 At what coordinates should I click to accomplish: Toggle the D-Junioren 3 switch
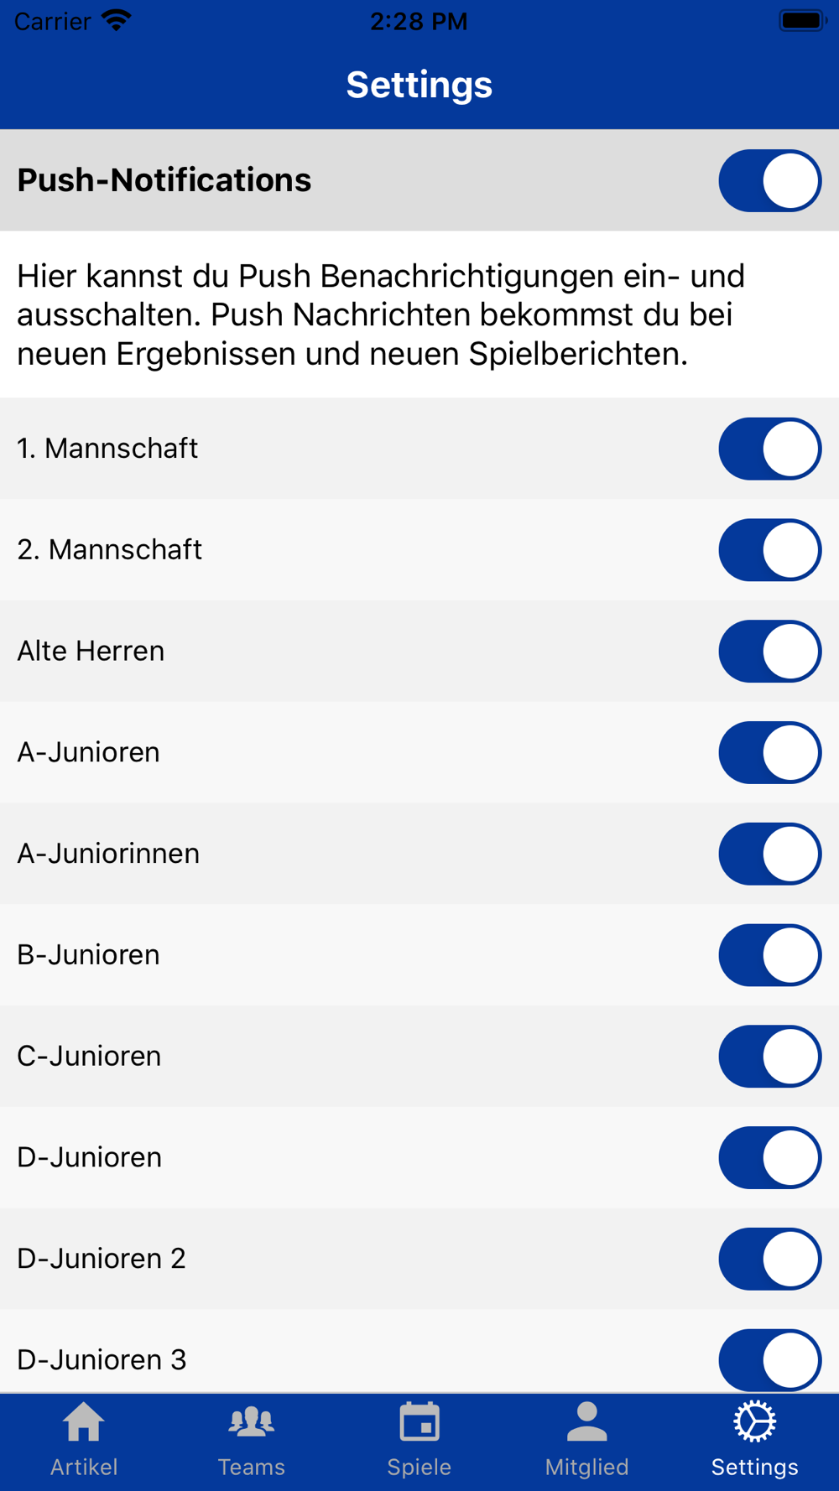tap(770, 1360)
